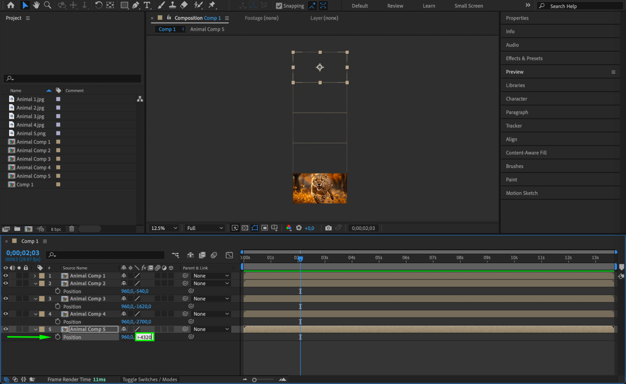626x384 pixels.
Task: Select the Pen tool
Action: point(136,5)
